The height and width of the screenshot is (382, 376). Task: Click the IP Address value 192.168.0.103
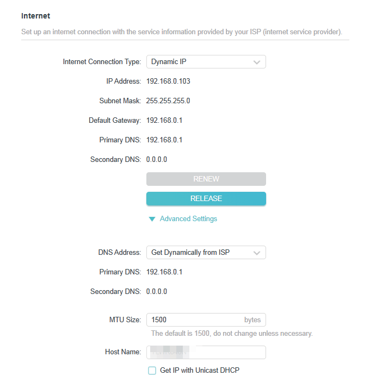point(168,82)
